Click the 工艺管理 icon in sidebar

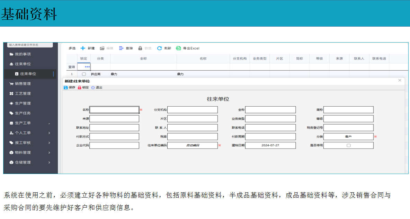(x=11, y=93)
